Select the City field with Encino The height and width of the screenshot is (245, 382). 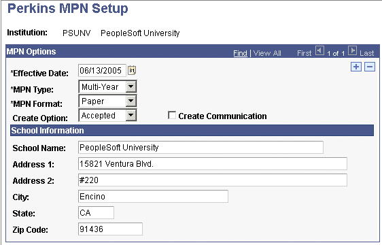click(153, 197)
